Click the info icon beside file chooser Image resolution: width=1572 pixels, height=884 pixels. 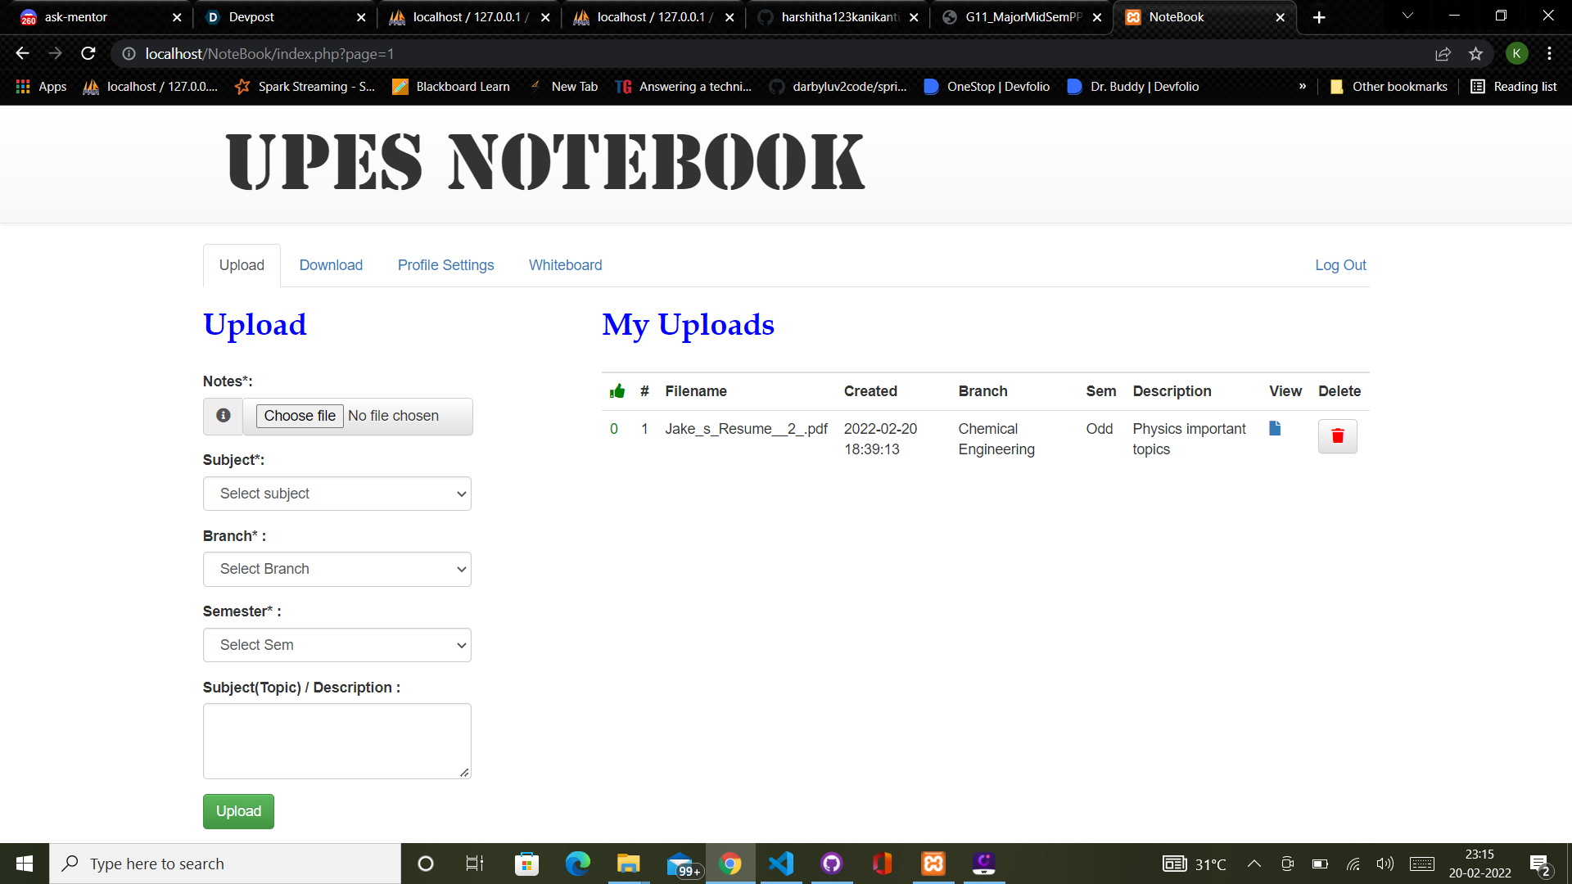[x=223, y=416]
